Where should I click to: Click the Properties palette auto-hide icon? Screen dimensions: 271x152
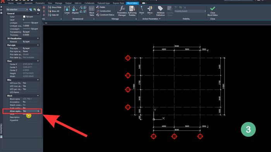[x=1, y=10]
